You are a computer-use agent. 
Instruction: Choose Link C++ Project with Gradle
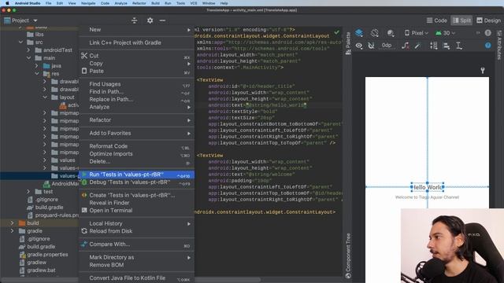[136, 42]
